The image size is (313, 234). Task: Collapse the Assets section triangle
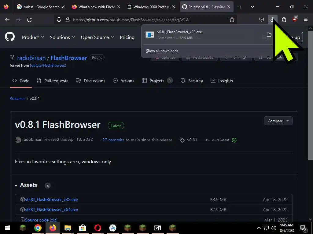16,186
